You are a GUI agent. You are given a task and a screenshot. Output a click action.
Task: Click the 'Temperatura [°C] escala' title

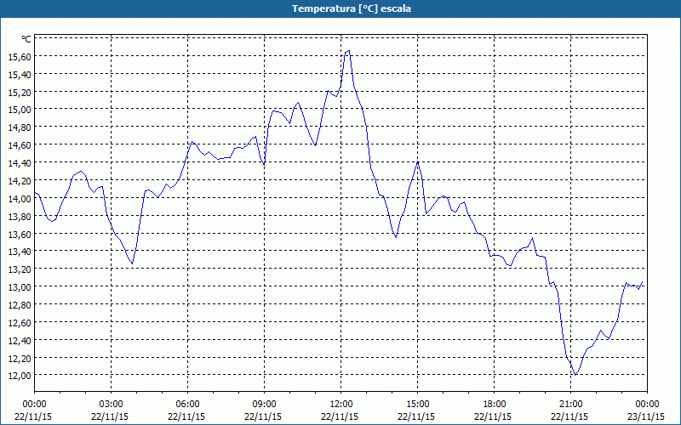tap(352, 8)
